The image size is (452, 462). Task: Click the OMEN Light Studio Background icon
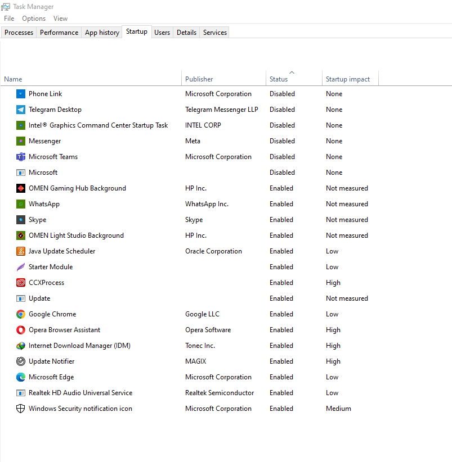[x=21, y=235]
